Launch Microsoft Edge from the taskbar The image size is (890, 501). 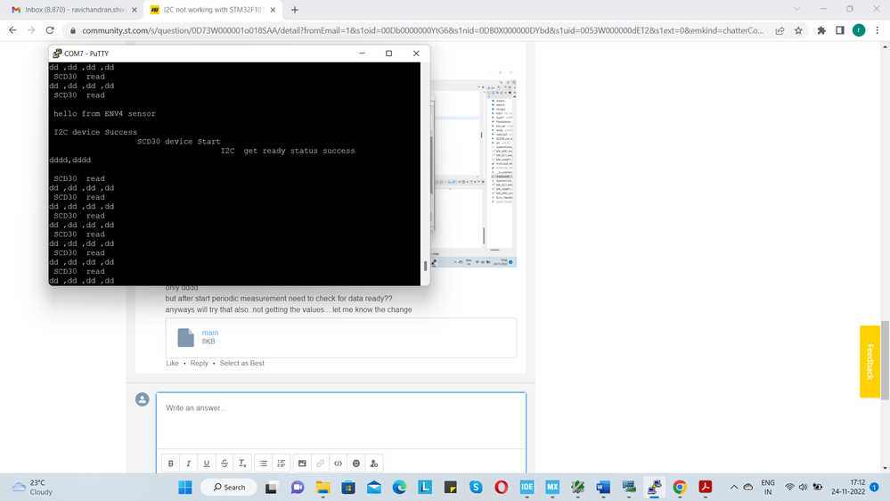point(400,488)
